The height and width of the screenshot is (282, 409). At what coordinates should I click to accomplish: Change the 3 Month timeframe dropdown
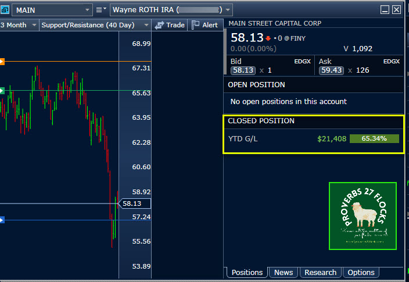click(19, 25)
